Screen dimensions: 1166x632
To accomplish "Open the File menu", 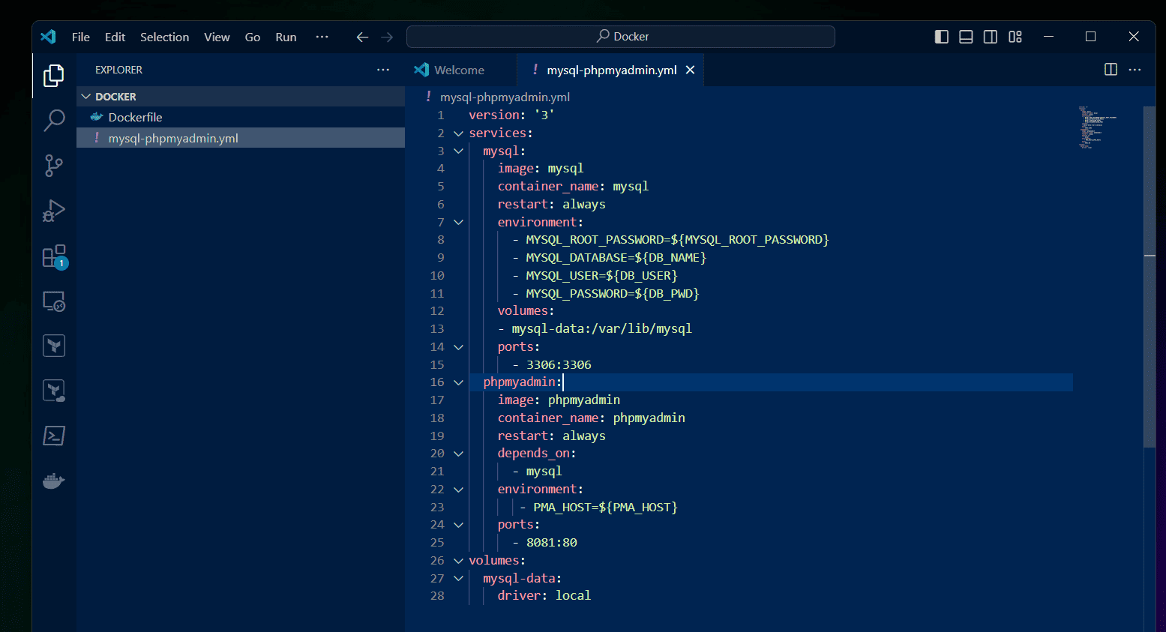I will (81, 37).
